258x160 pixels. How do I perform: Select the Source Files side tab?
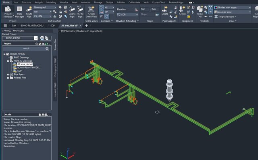point(55,45)
